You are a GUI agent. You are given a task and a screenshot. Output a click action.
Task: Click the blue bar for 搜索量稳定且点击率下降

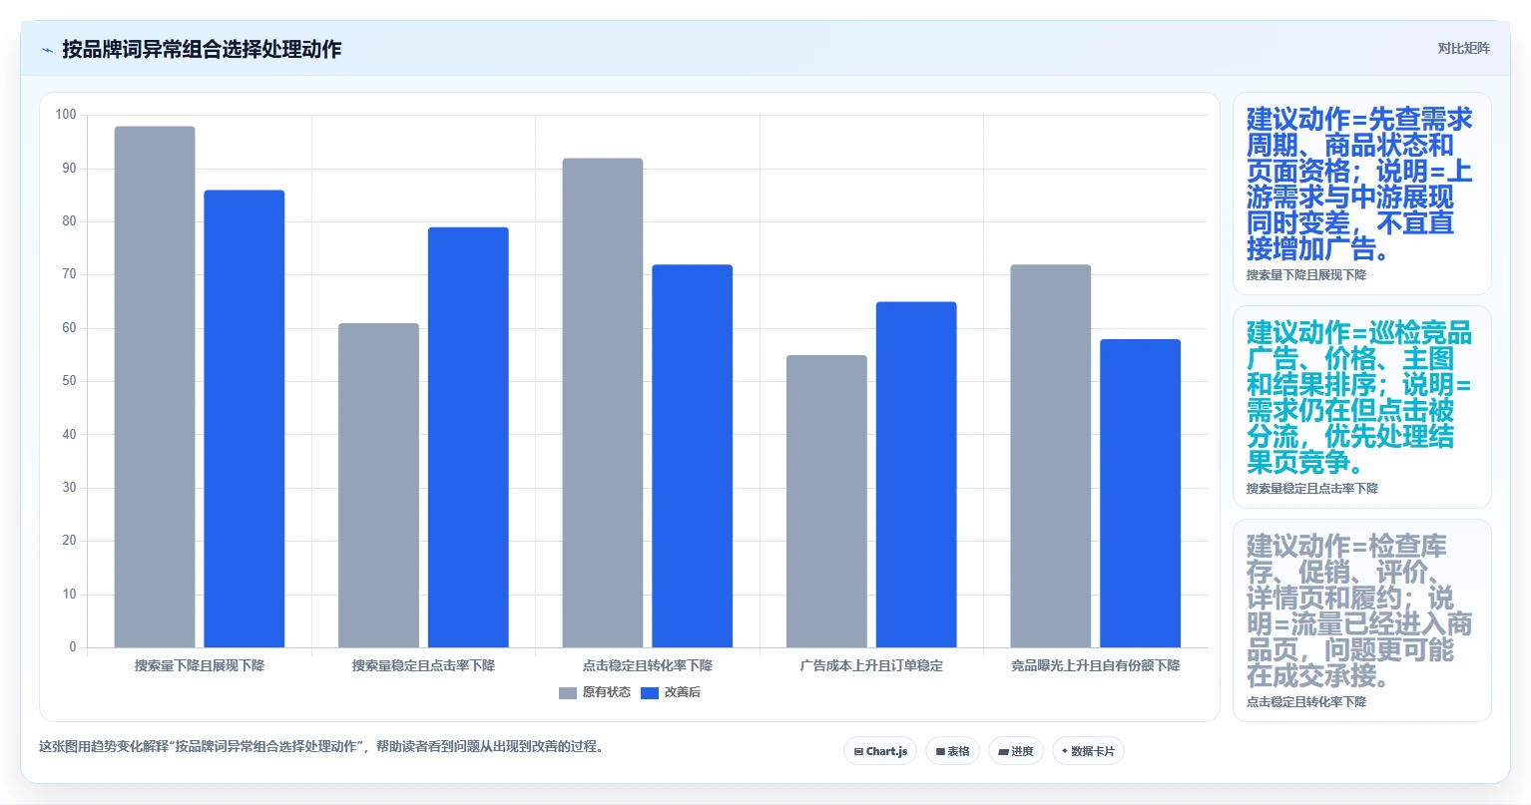468,438
